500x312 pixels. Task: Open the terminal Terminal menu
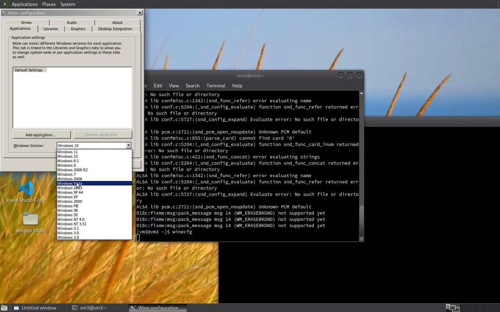[x=216, y=86]
